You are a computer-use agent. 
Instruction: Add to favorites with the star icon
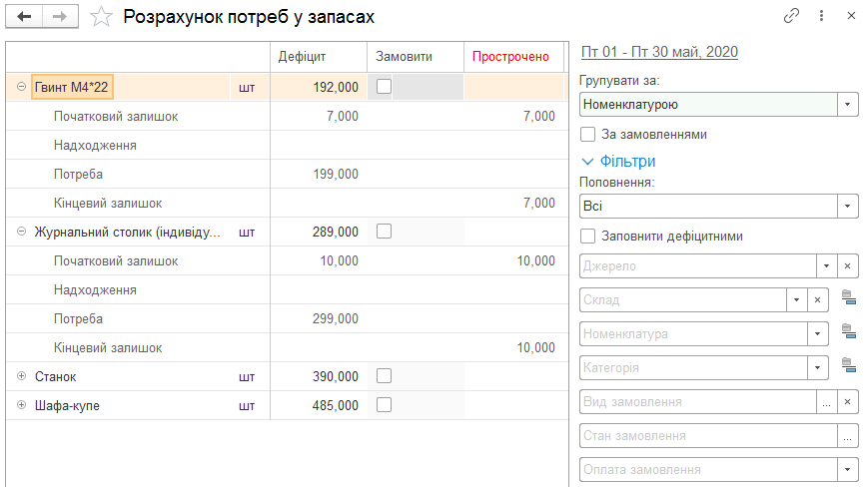pos(101,17)
